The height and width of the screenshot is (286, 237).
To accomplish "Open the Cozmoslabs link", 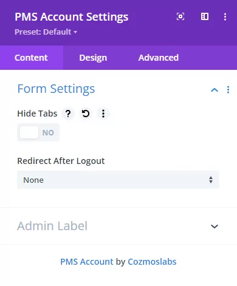I will click(x=152, y=262).
